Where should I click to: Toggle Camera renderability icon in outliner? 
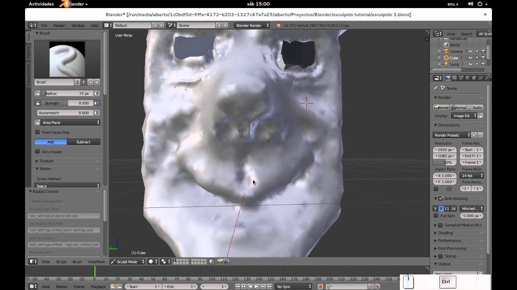[483, 51]
